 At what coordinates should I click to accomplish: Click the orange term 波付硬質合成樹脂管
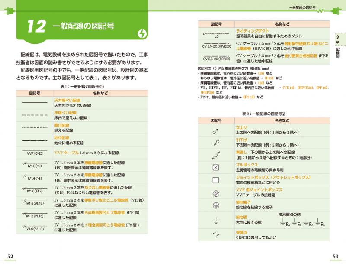[x=301, y=56]
